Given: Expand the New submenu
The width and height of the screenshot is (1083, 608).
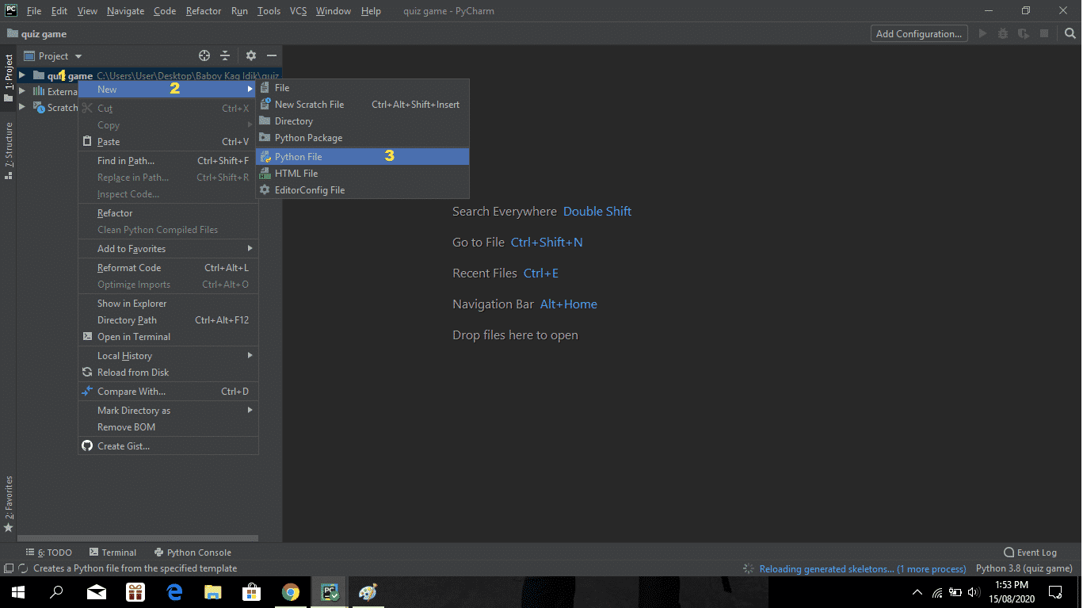Looking at the screenshot, I should [107, 89].
